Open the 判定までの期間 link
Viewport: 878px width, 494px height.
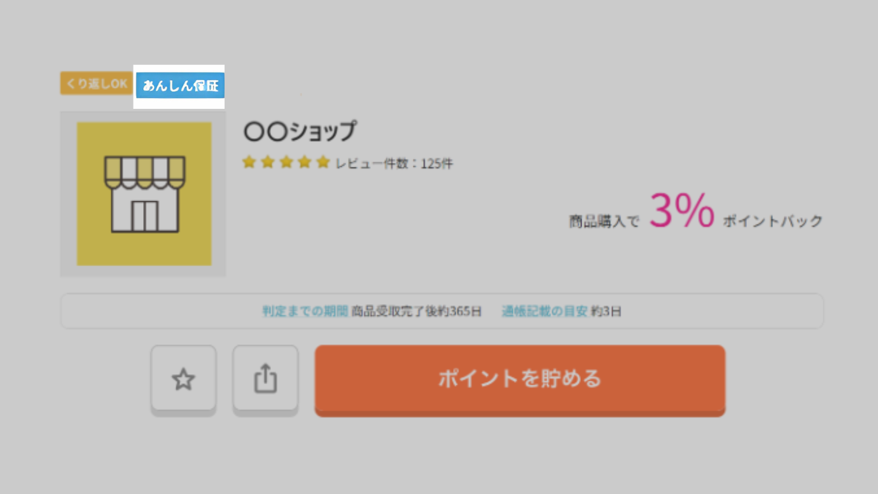(305, 311)
